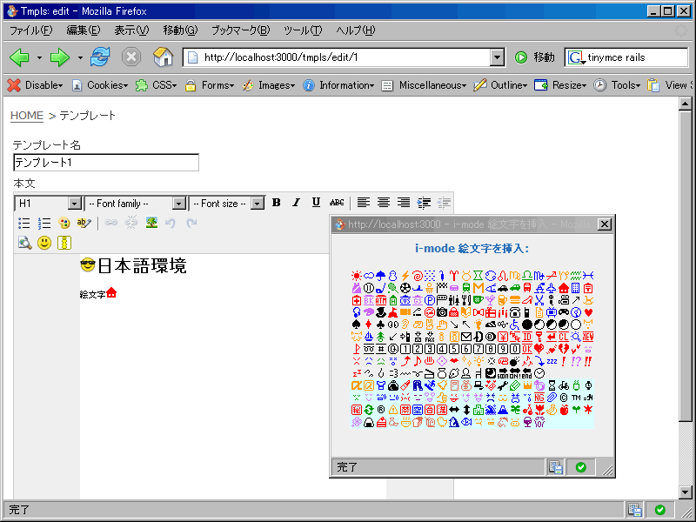This screenshot has width=696, height=522.
Task: Close the i-mode emoji popup window
Action: (604, 224)
